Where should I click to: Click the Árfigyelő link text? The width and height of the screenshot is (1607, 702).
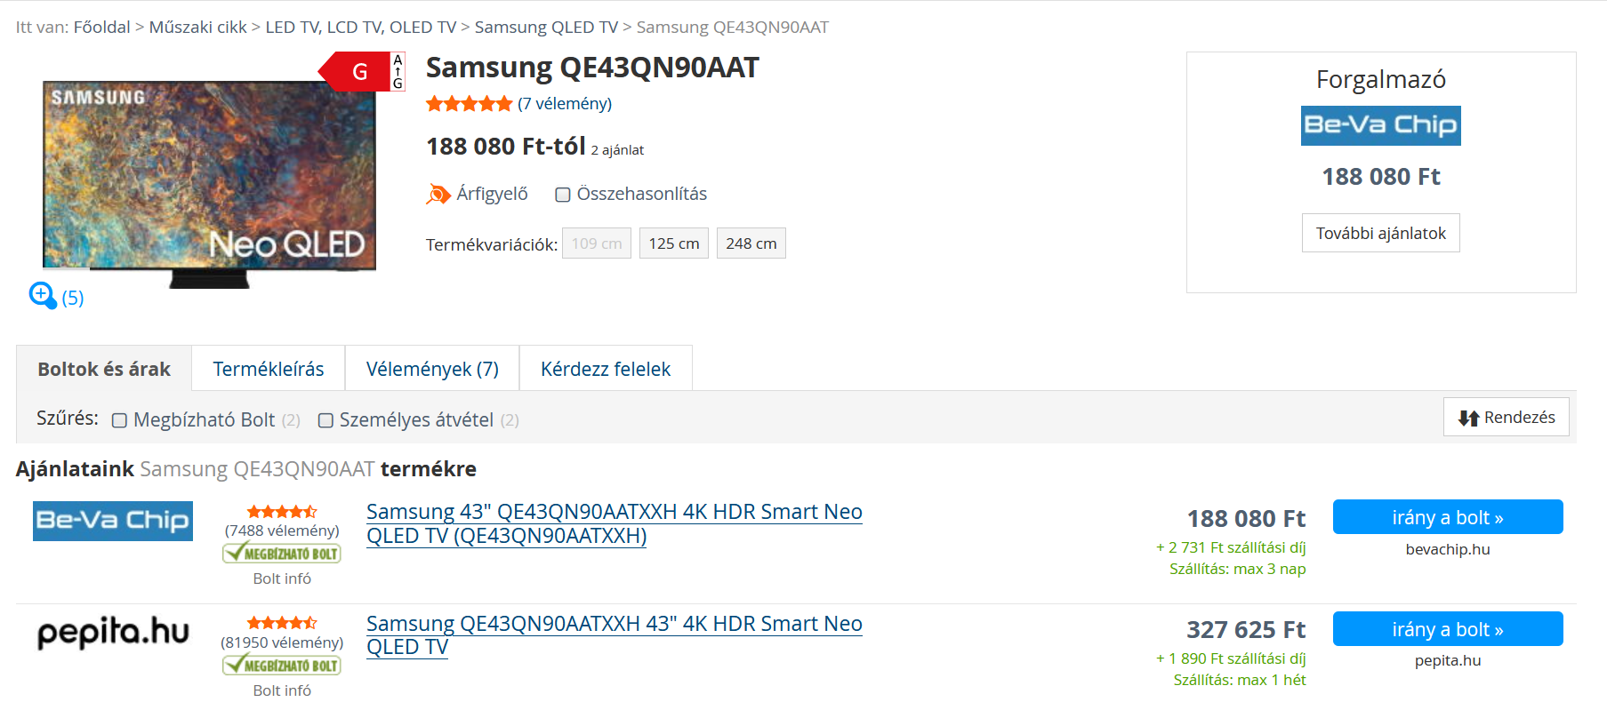coord(492,194)
